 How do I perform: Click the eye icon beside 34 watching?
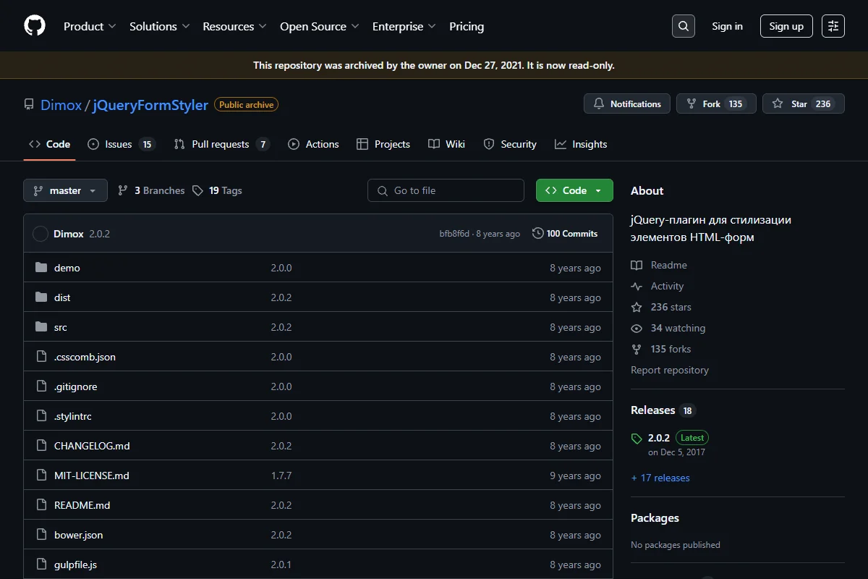[637, 328]
